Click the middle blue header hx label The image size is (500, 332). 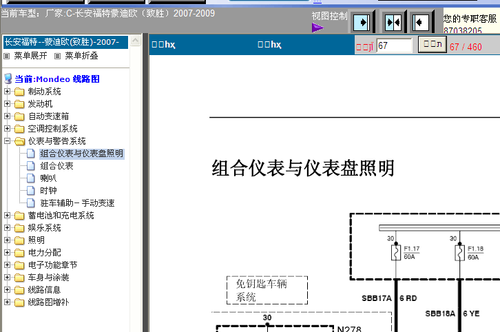tap(269, 45)
